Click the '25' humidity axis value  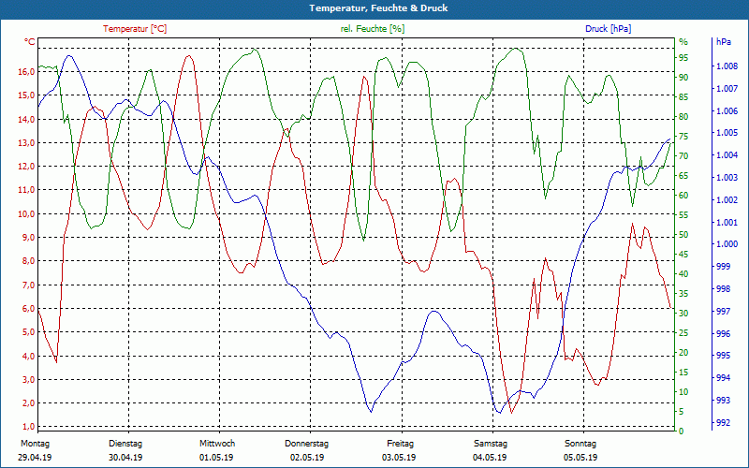(x=683, y=333)
